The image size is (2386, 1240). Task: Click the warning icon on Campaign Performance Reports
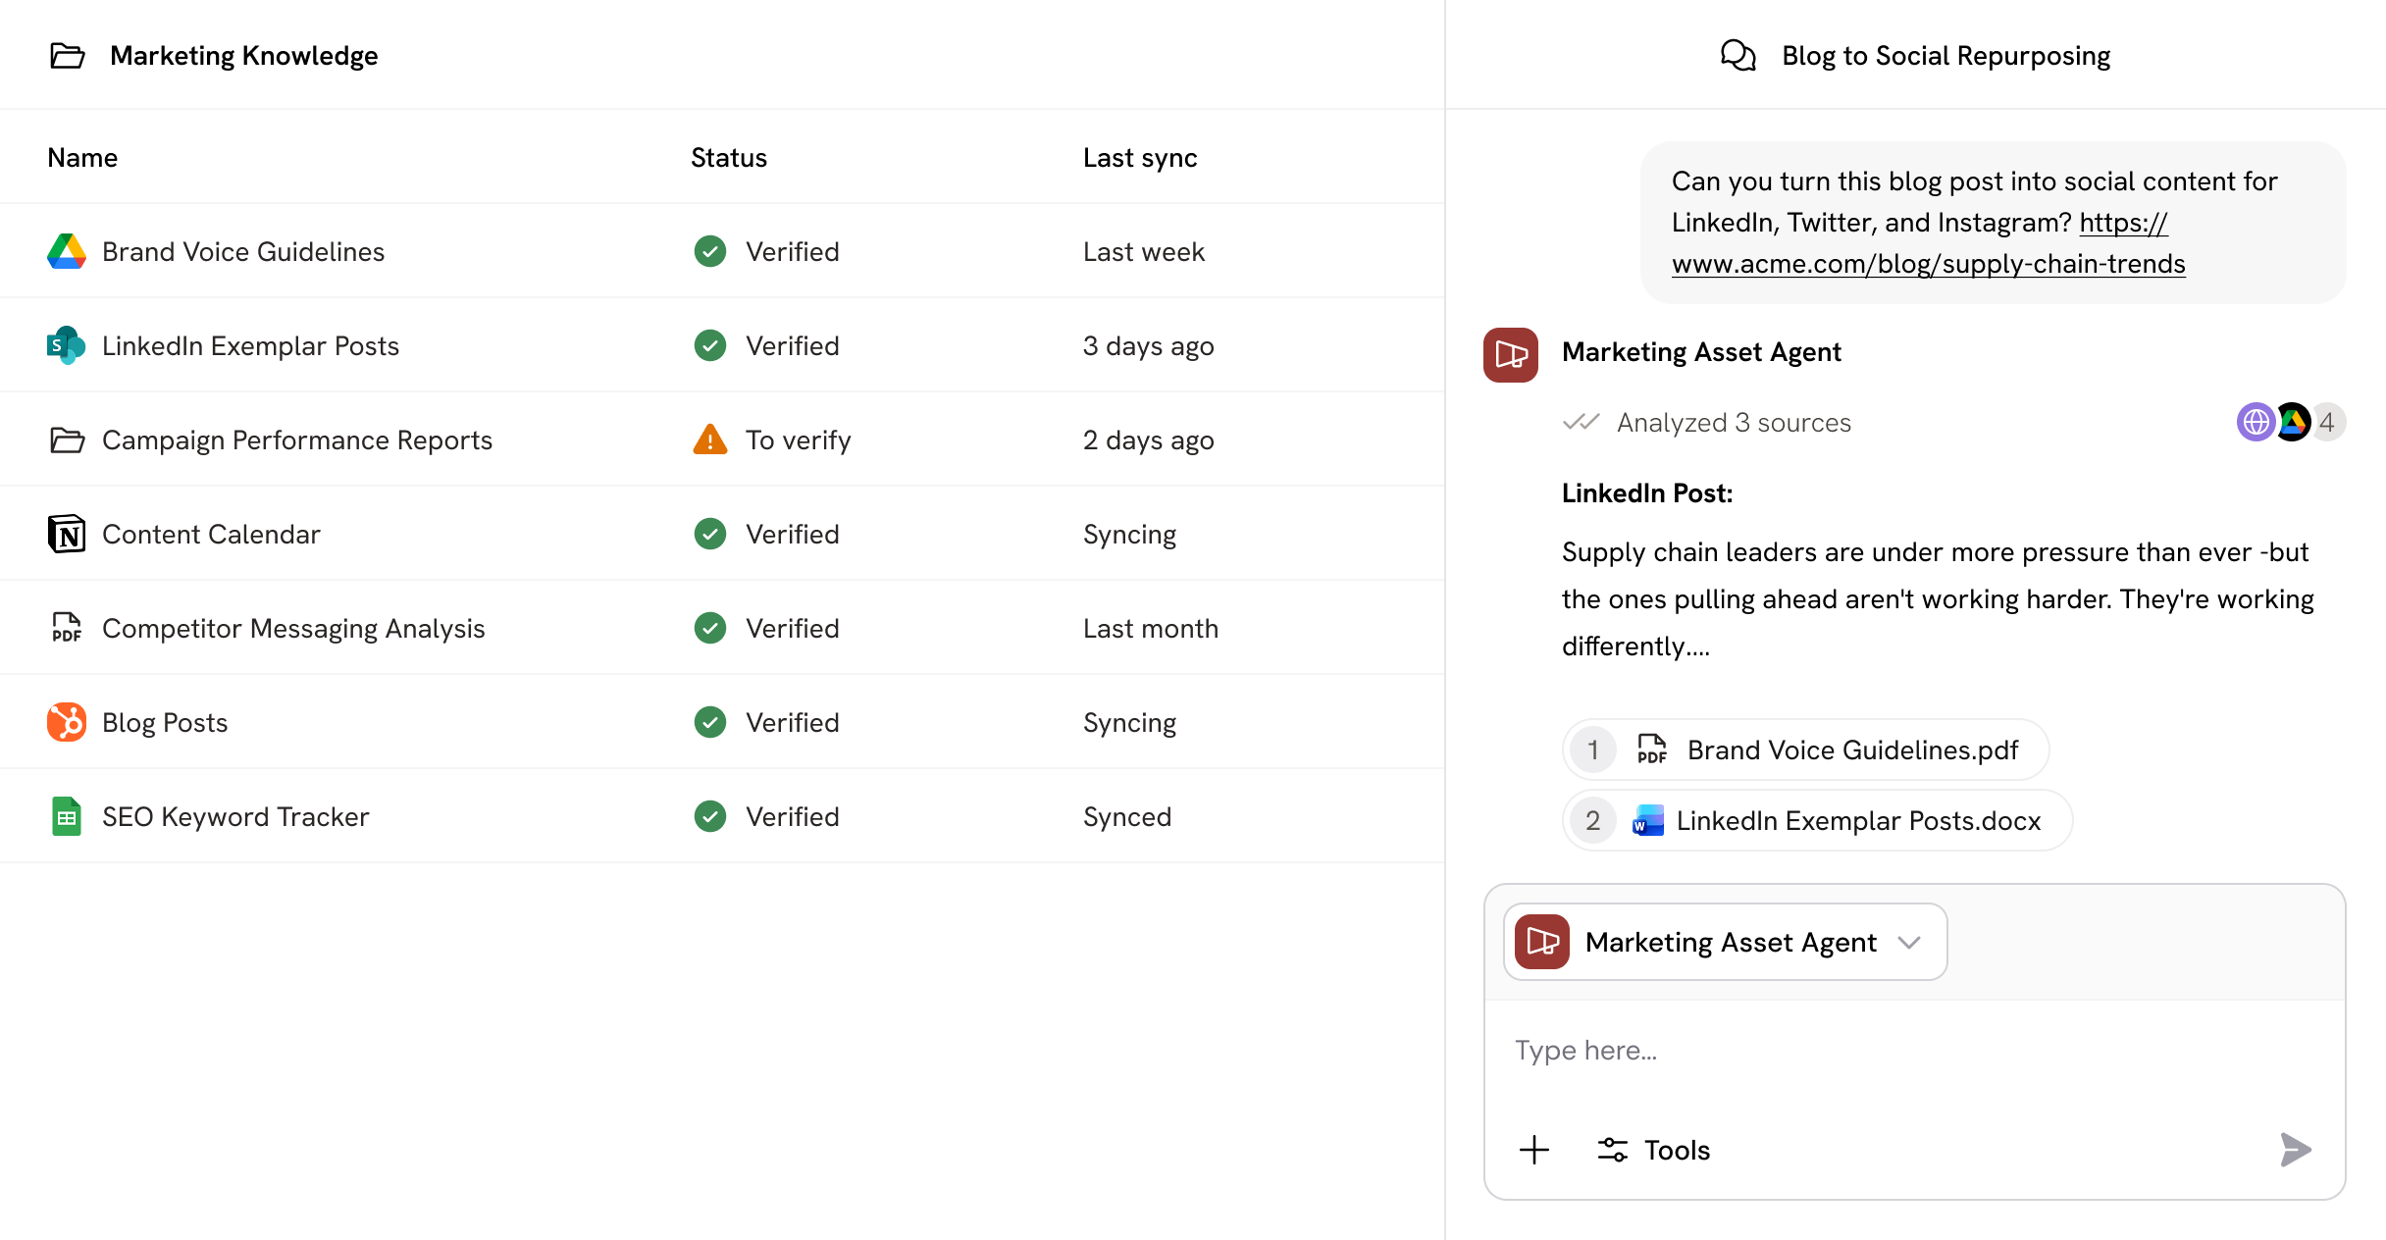coord(709,439)
